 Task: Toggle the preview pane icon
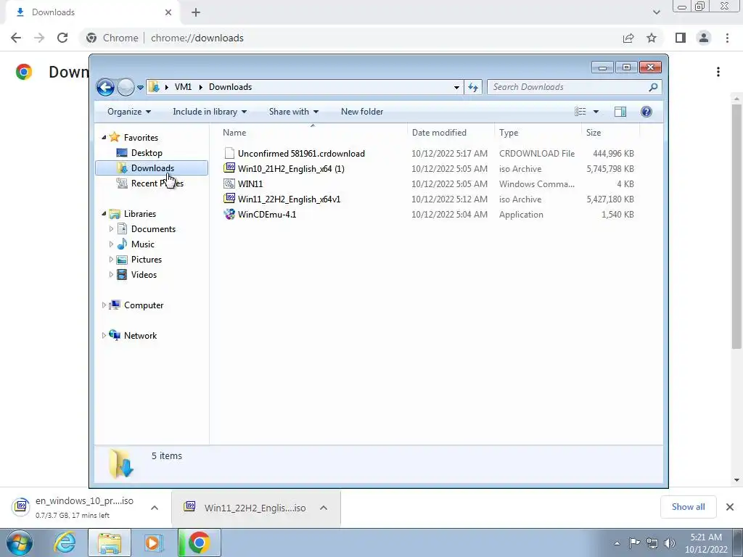point(620,112)
